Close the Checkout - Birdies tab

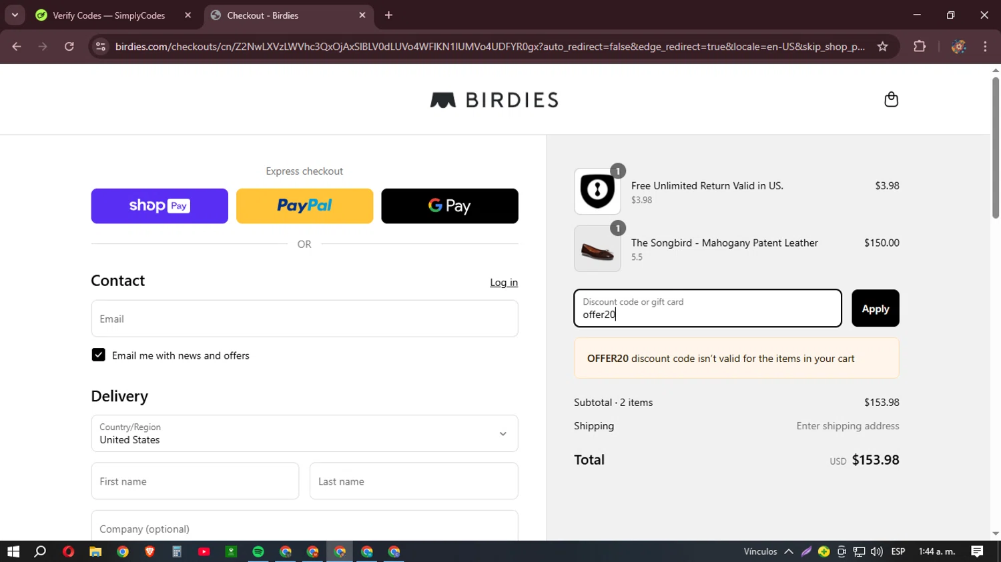tap(362, 15)
